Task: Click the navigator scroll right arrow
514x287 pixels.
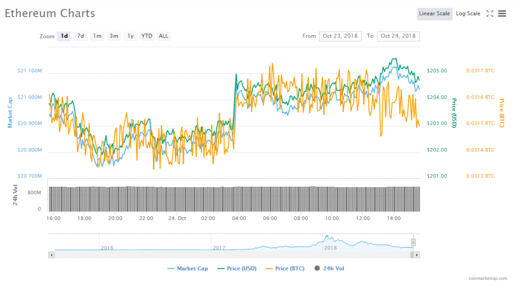Action: (x=417, y=255)
